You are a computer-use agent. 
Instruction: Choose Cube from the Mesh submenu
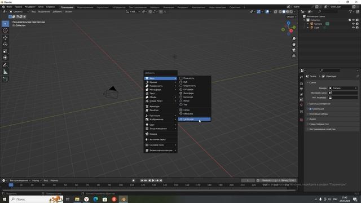[194, 82]
